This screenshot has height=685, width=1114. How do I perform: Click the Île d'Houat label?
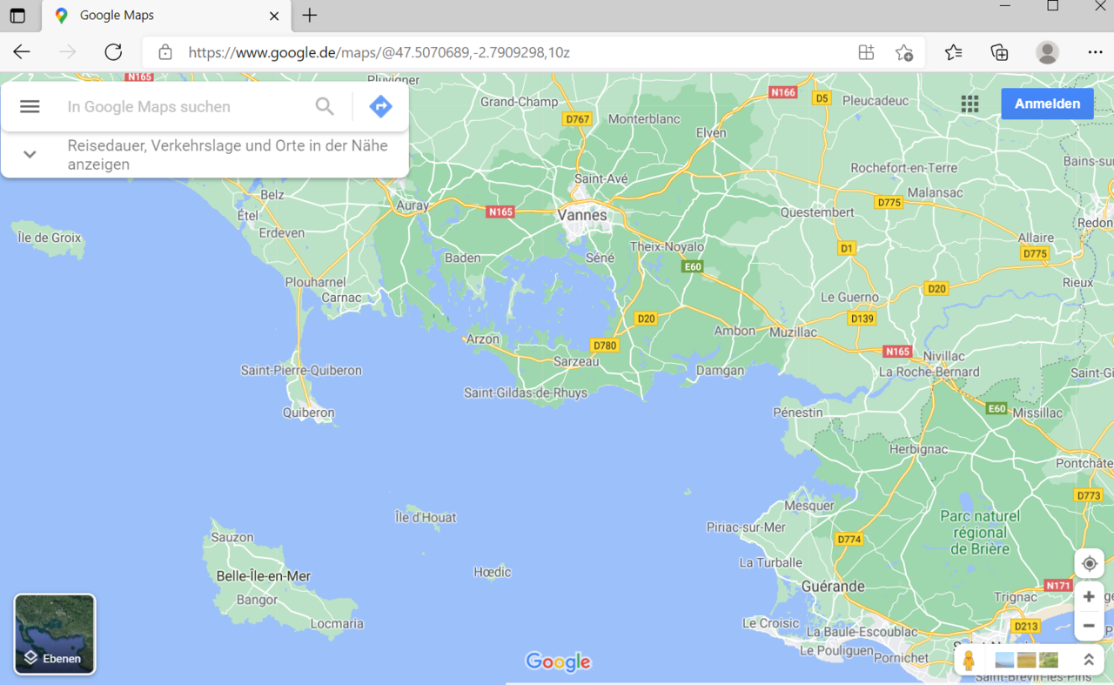click(x=426, y=517)
